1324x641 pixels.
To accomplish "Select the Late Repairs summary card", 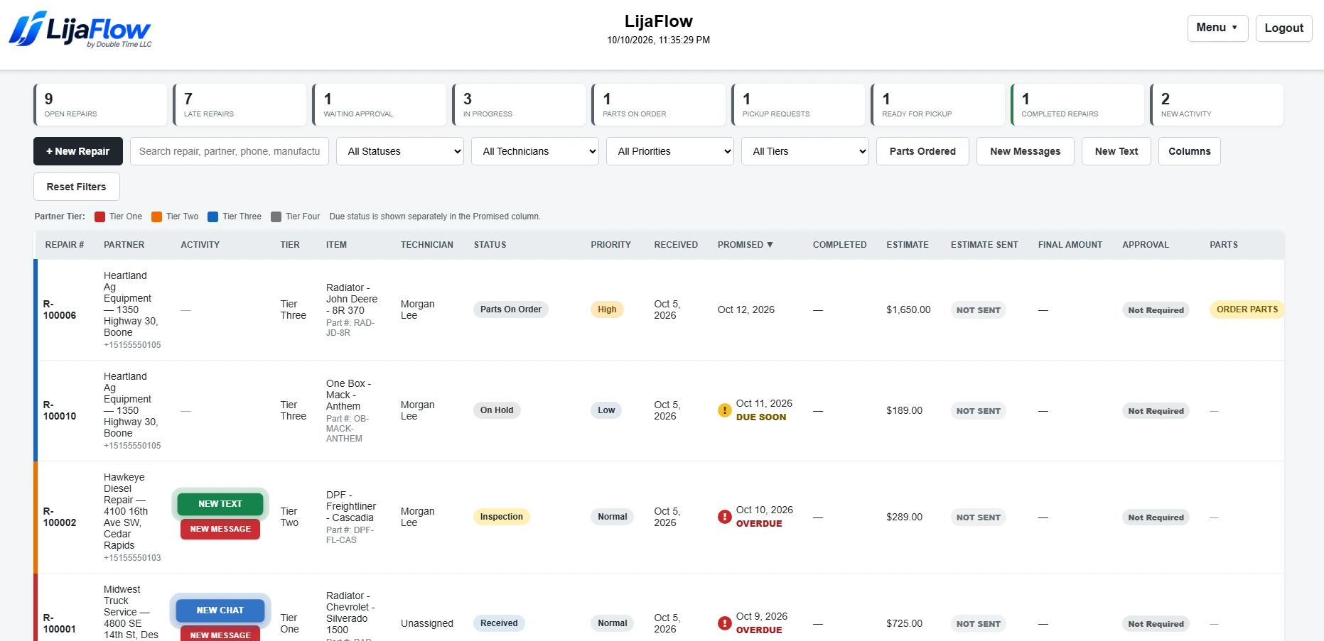I will (240, 105).
